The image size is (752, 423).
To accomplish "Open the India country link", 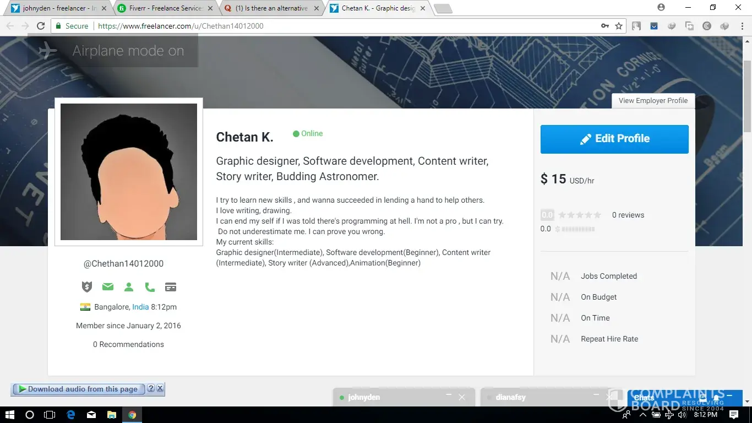I will [x=140, y=307].
